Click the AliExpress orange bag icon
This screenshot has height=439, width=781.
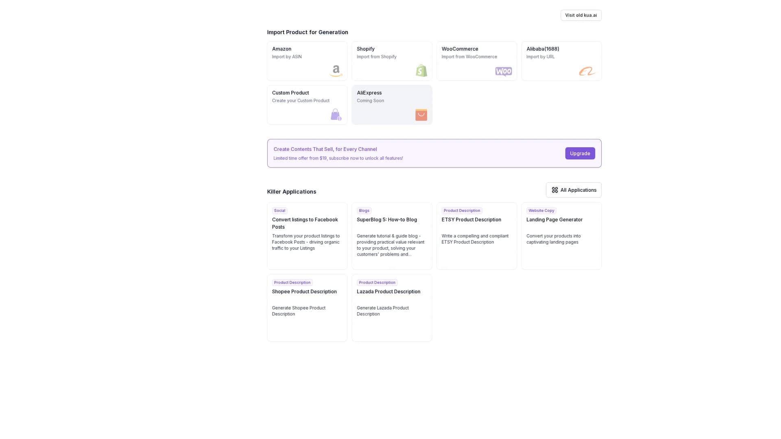(x=421, y=115)
